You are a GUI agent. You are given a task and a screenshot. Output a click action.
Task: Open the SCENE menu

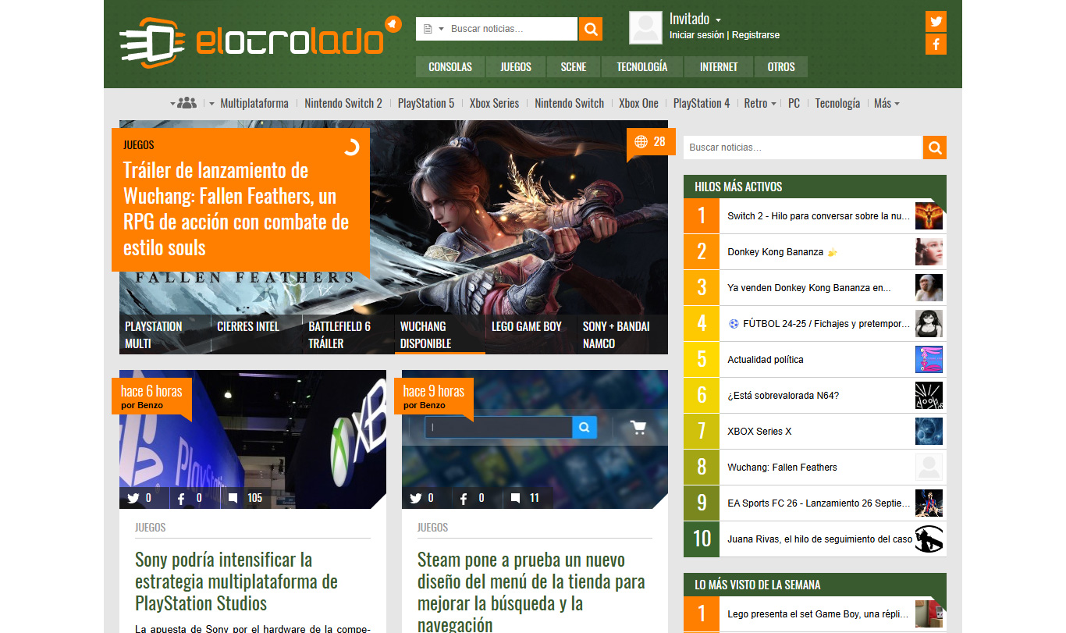pyautogui.click(x=574, y=66)
